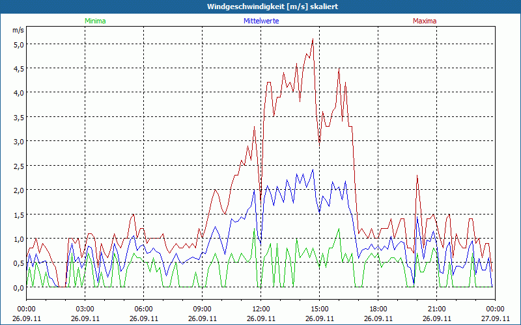Click the '2,5' y-axis value
521x325 pixels.
coord(19,166)
